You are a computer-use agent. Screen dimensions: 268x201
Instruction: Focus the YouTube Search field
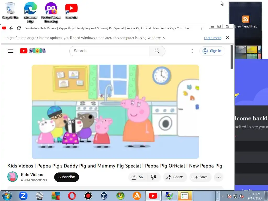tap(109, 51)
